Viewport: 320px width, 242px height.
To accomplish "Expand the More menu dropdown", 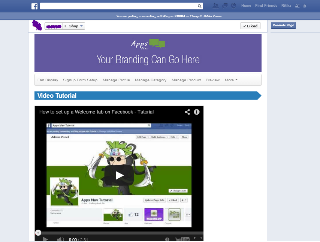I will pyautogui.click(x=231, y=80).
